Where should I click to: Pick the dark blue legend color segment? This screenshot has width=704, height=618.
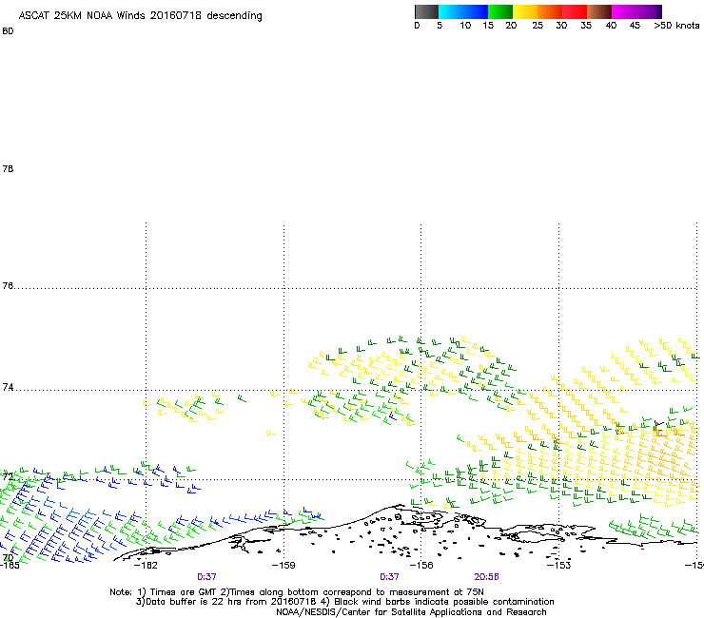click(475, 11)
